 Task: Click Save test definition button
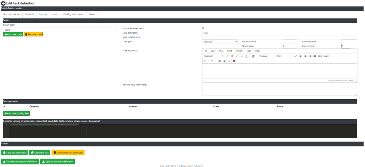point(15,152)
